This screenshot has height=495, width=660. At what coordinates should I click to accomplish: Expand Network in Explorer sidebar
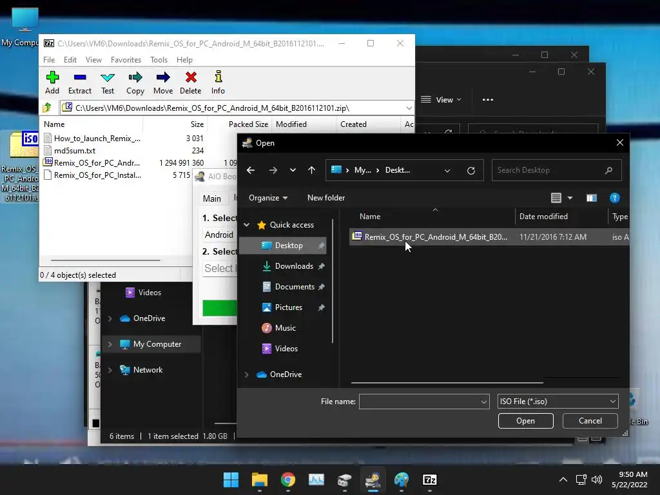(x=110, y=369)
